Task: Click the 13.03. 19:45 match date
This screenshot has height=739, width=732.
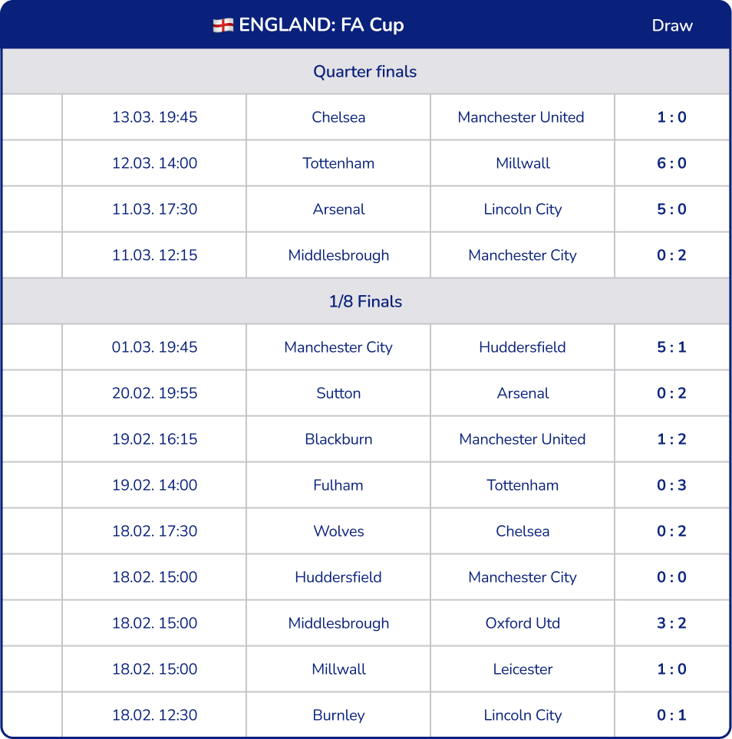Action: pyautogui.click(x=153, y=117)
